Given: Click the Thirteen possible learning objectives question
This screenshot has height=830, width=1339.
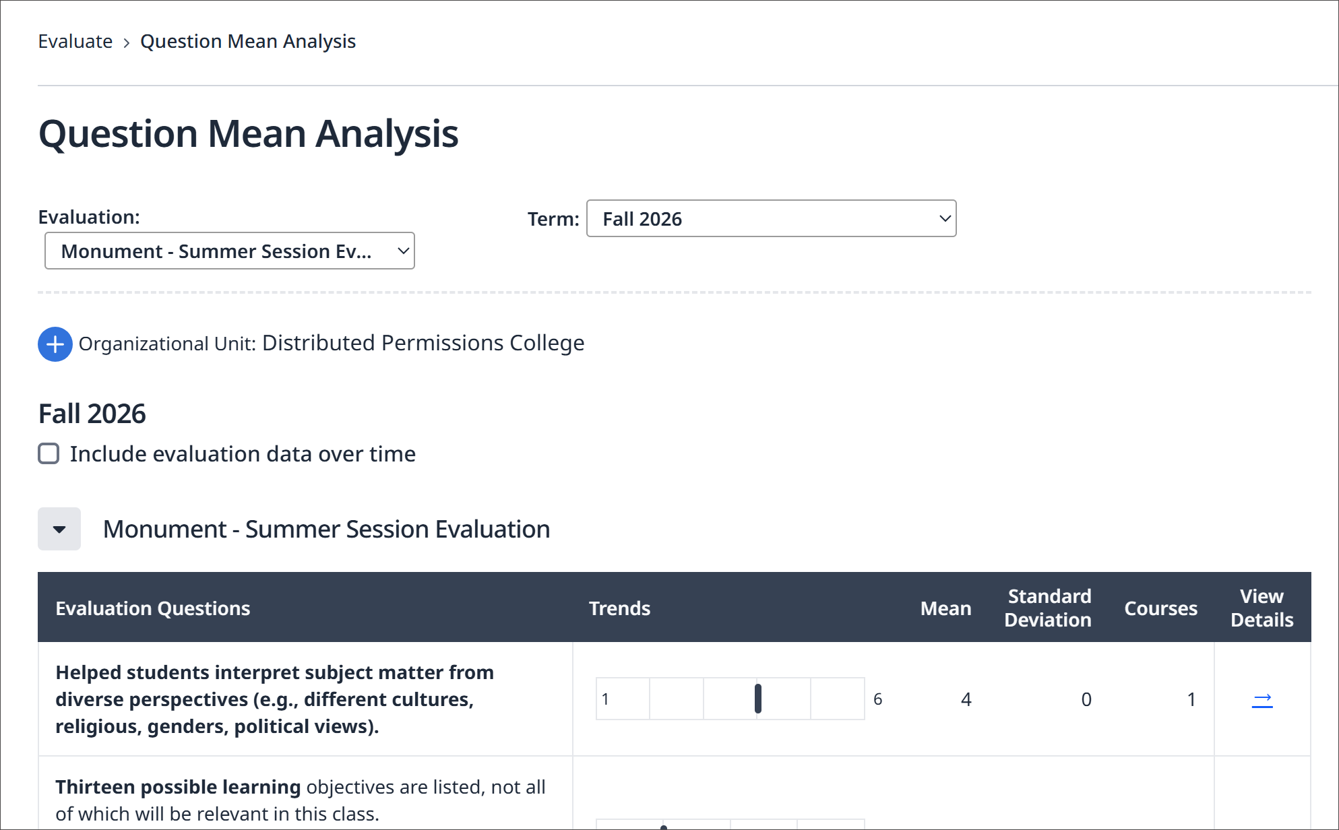Looking at the screenshot, I should [x=301, y=800].
